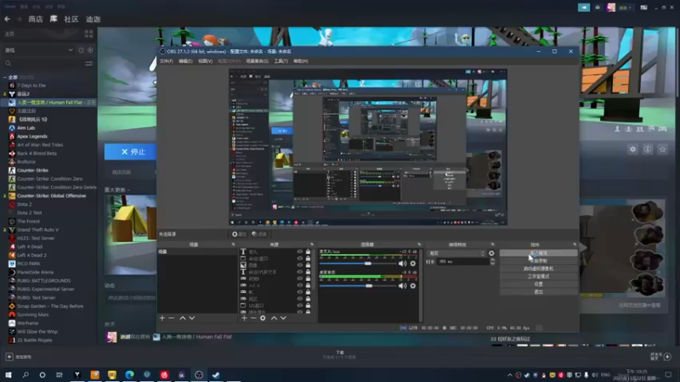
Task: Open the game settings gear on Steam page
Action: 632,149
